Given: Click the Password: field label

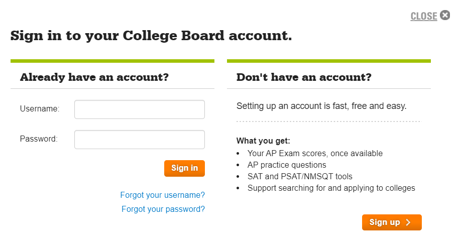Looking at the screenshot, I should (x=39, y=139).
